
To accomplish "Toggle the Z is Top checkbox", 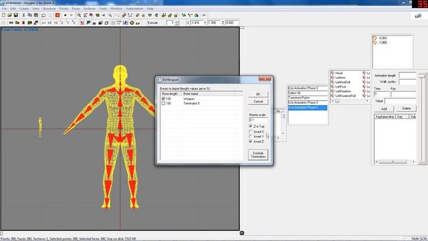I will 251,127.
